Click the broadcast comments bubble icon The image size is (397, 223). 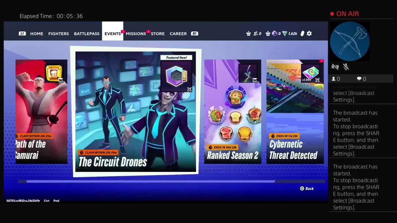click(359, 79)
